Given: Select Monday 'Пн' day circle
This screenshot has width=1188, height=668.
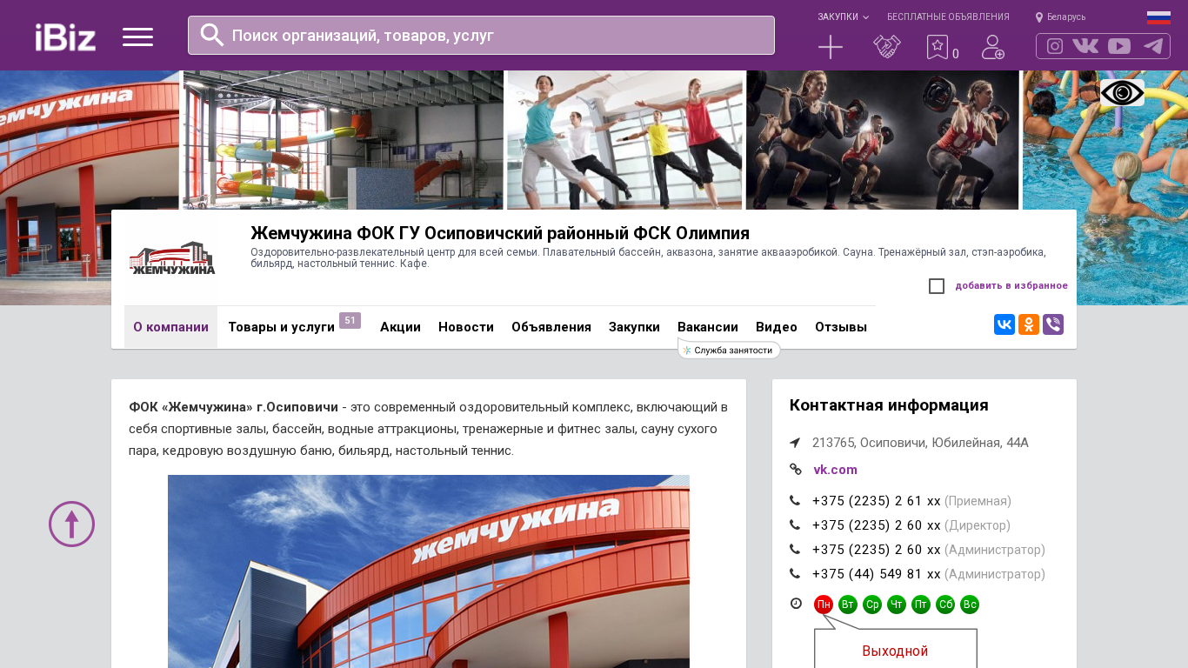Looking at the screenshot, I should pyautogui.click(x=824, y=605).
